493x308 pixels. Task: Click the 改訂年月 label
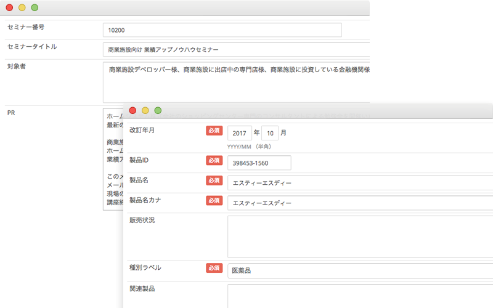[142, 130]
